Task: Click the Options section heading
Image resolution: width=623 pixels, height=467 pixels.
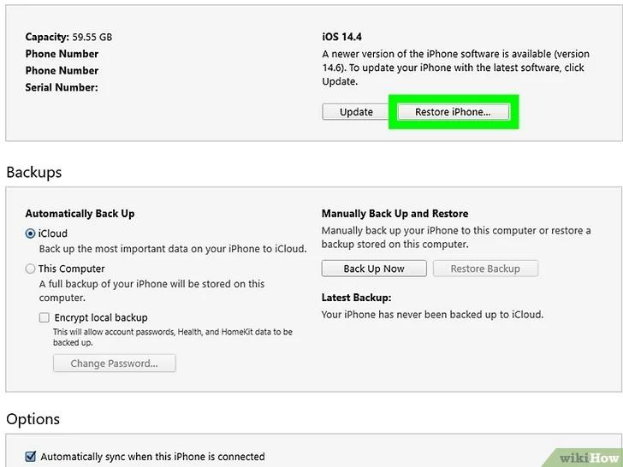Action: (33, 419)
